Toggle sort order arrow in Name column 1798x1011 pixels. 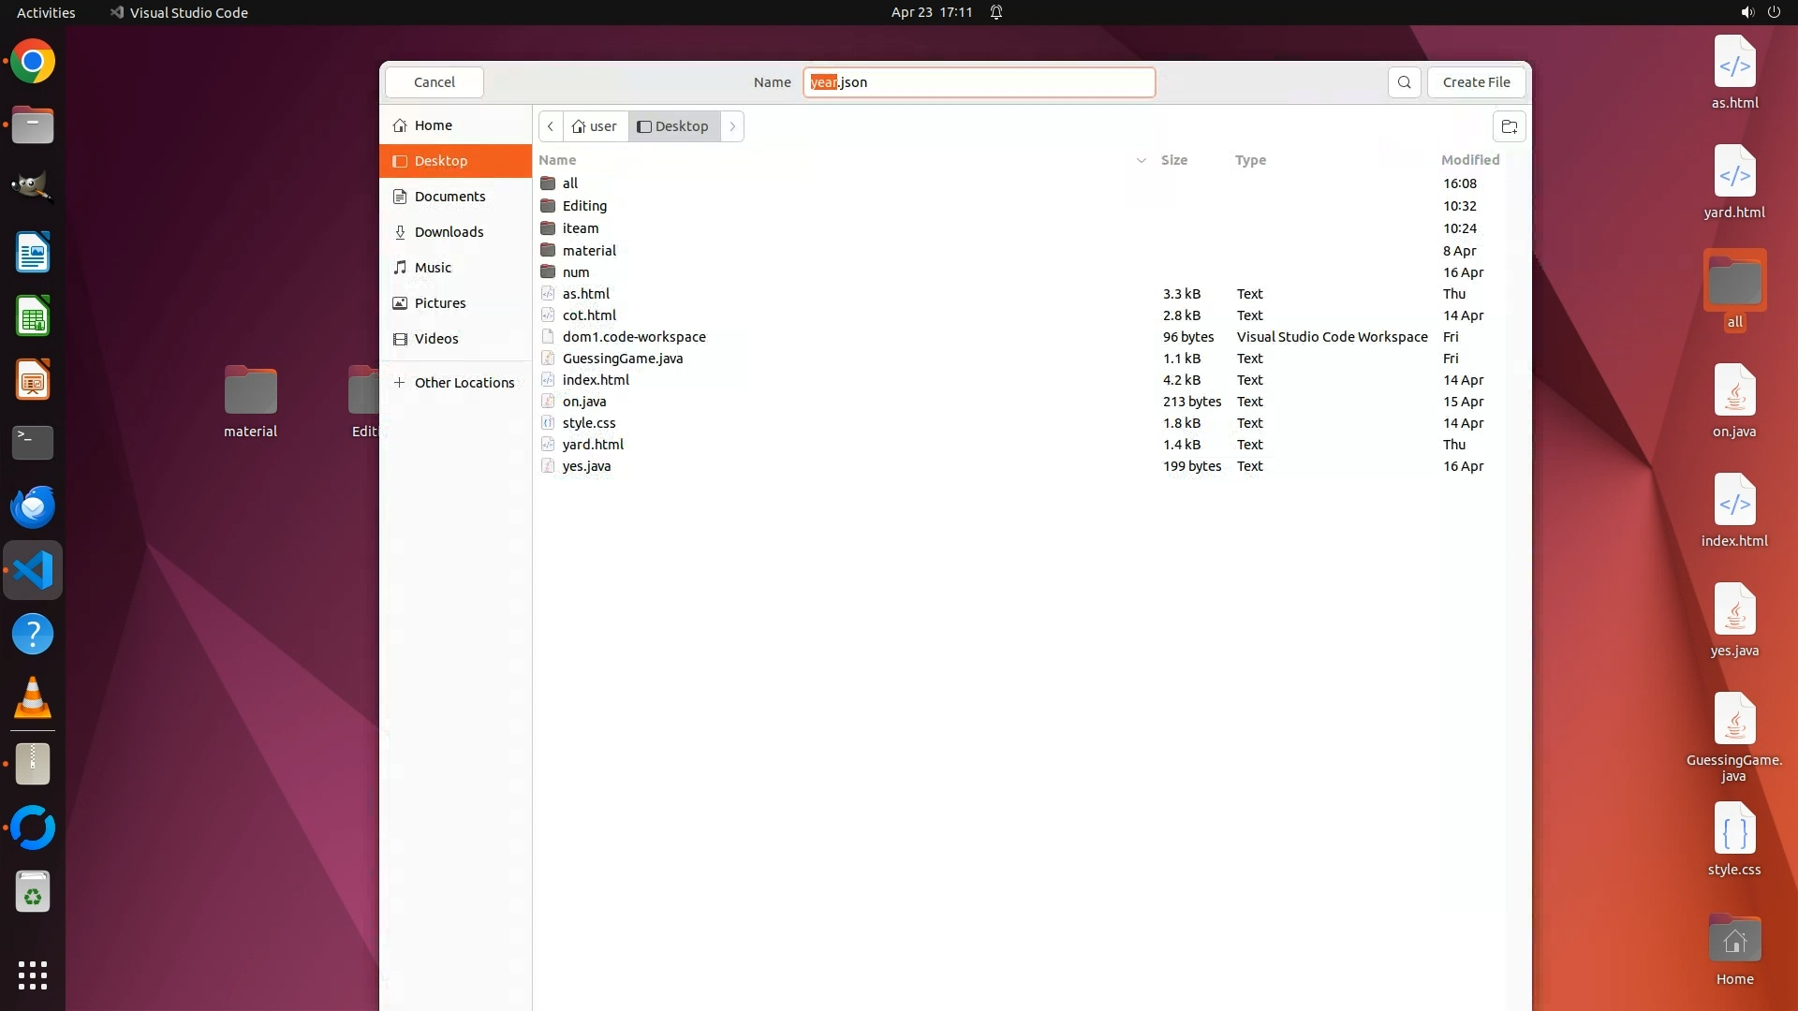(1141, 160)
